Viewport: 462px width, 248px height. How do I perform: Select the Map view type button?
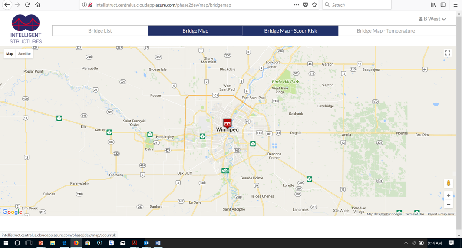point(10,54)
